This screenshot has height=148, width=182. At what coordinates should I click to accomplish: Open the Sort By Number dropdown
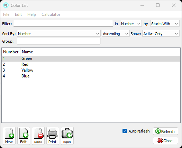tap(59, 34)
